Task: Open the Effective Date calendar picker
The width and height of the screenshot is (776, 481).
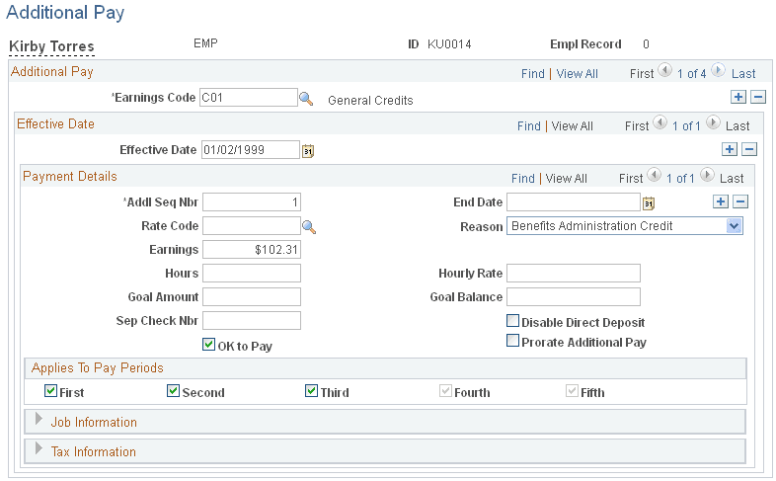Action: point(308,150)
